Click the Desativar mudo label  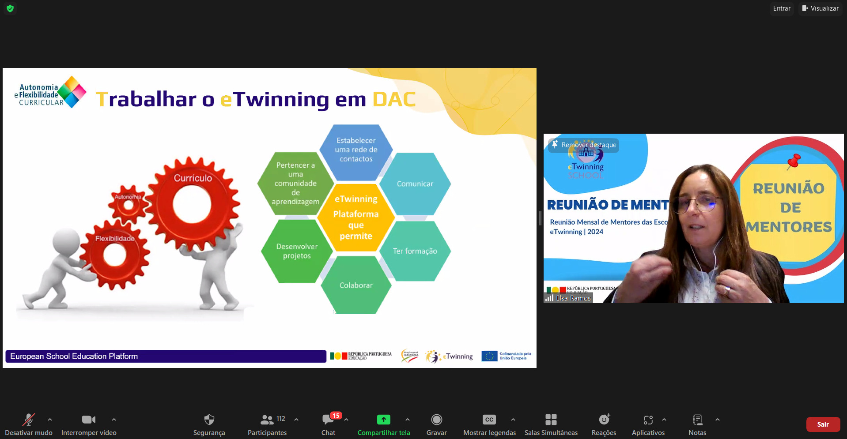29,433
